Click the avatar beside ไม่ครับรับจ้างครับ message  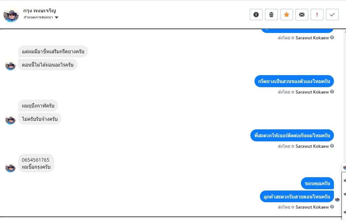click(x=10, y=120)
